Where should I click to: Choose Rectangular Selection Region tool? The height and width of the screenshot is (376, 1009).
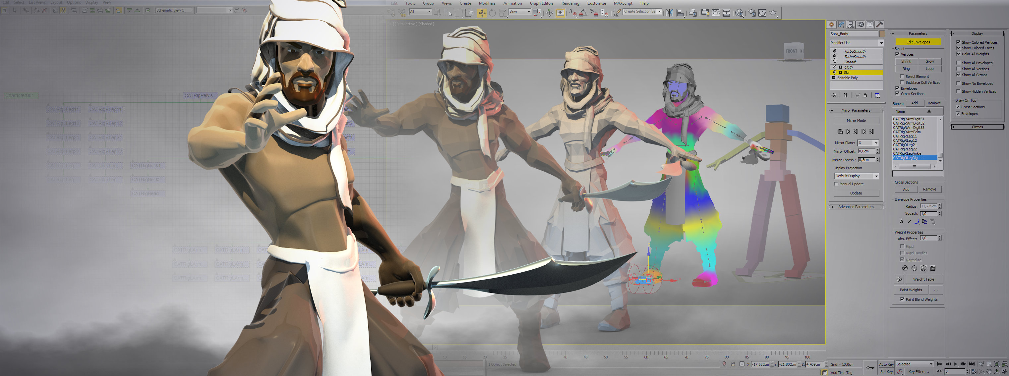459,13
